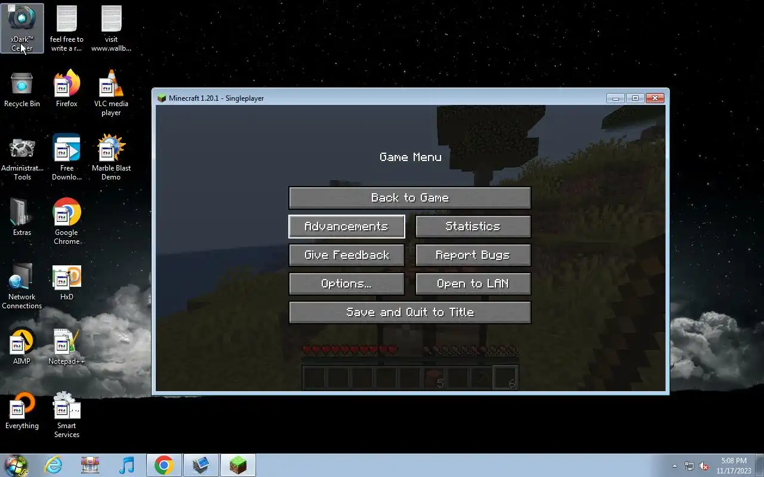The height and width of the screenshot is (477, 764).
Task: Select the Network Connections desktop icon
Action: coord(22,286)
